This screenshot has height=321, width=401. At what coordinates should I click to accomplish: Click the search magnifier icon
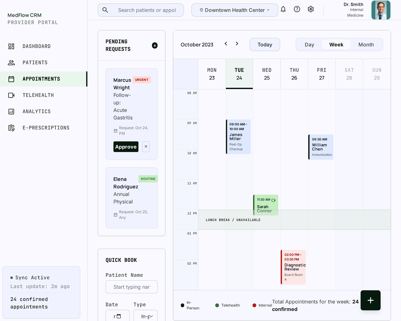[105, 10]
